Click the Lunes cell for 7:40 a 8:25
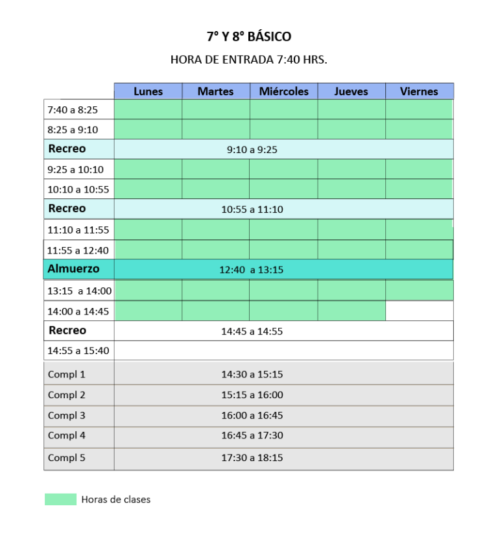 click(x=148, y=109)
